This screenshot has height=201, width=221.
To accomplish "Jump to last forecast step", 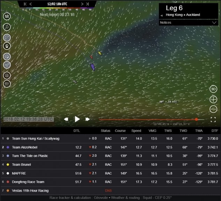I will 87,4.
